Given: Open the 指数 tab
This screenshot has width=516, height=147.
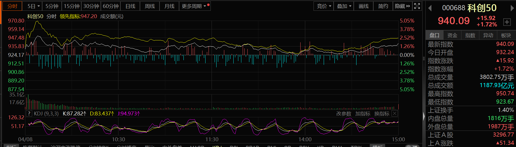Looking at the screenshot, I should click(x=470, y=35).
